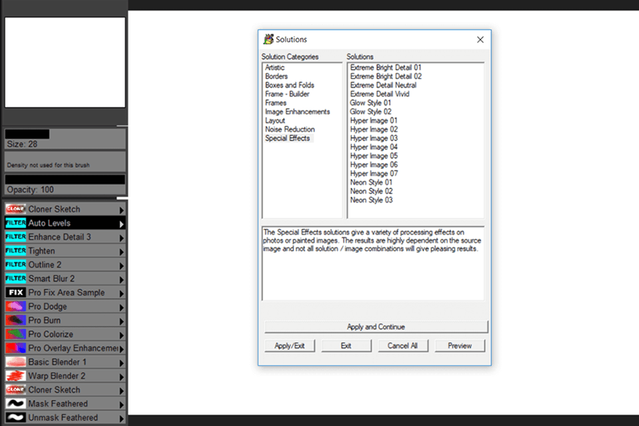Screen dimensions: 639x426
Task: Click the Unmask Feathered brush icon
Action: tap(15, 417)
